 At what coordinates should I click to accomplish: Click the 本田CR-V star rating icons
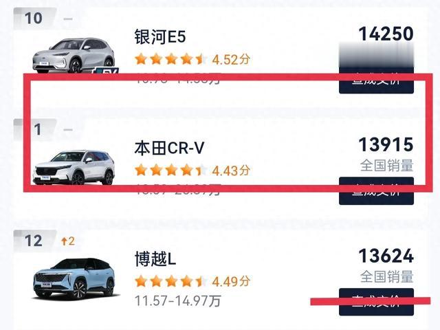pos(170,170)
